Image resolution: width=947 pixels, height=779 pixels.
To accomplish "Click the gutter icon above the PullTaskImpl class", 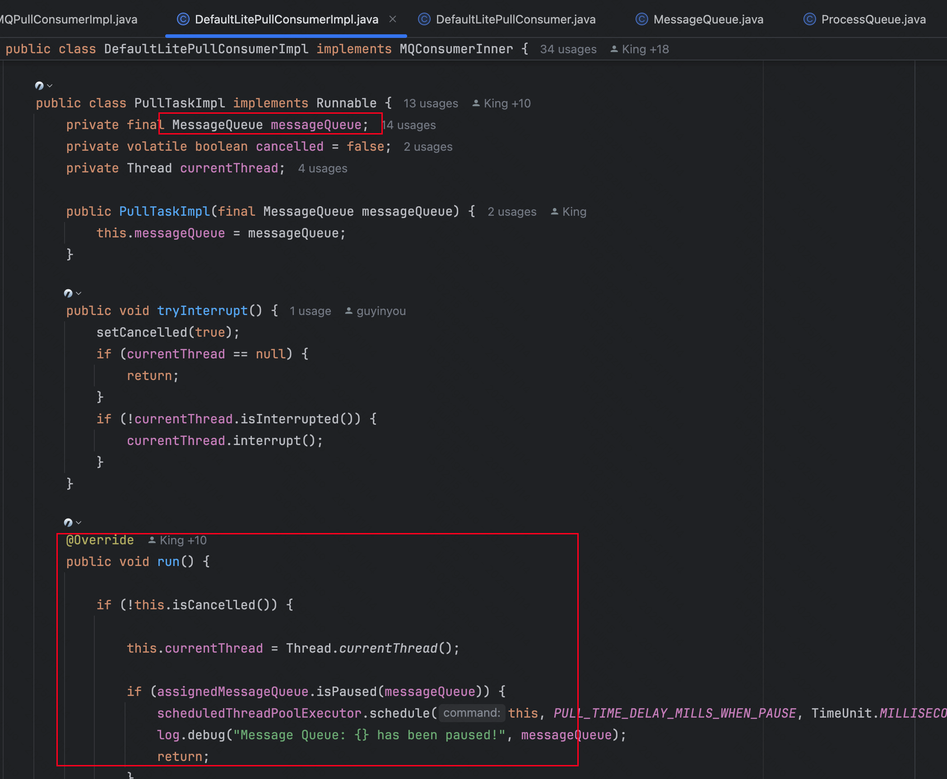I will 39,86.
